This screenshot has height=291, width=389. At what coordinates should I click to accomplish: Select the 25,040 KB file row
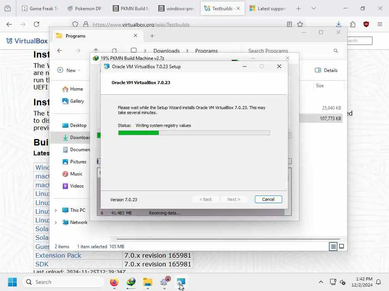pos(321,108)
